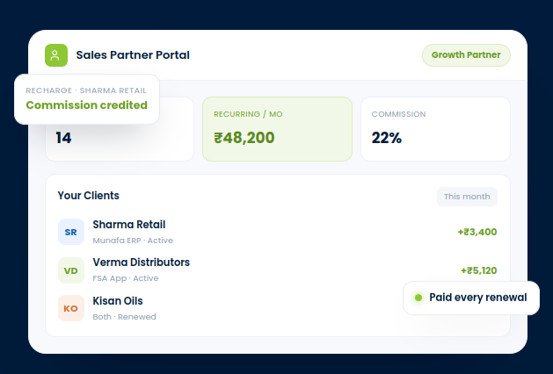
Task: Click the VD avatar for Verma Distributors
Action: tap(71, 270)
